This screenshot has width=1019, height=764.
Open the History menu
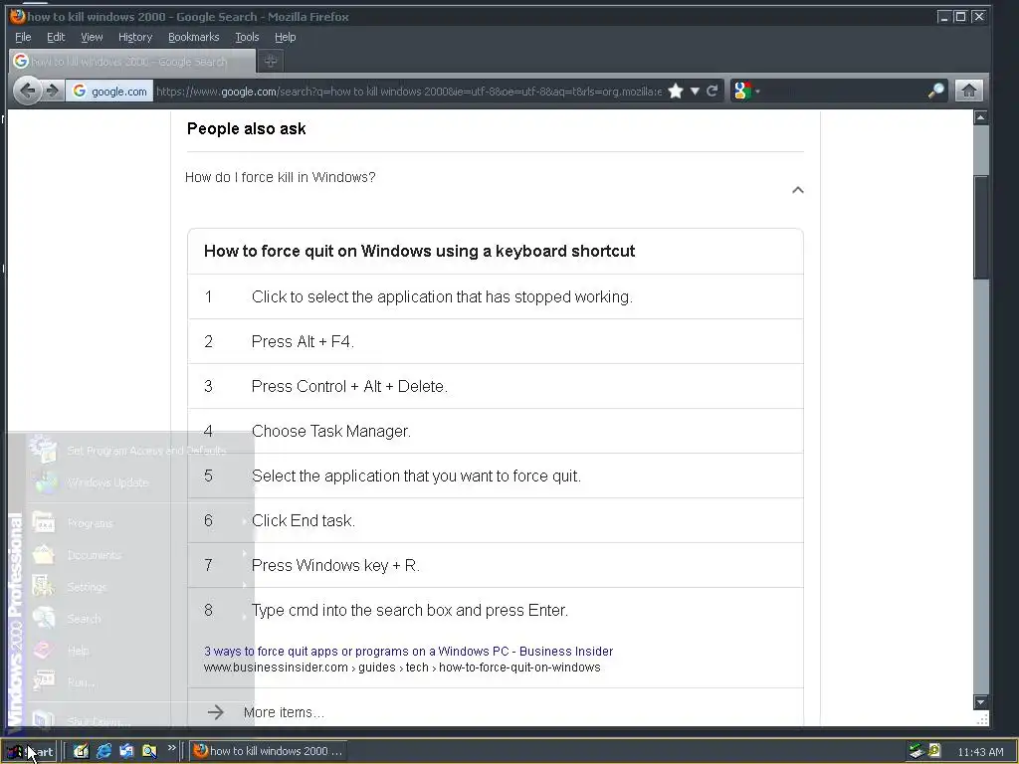(135, 37)
